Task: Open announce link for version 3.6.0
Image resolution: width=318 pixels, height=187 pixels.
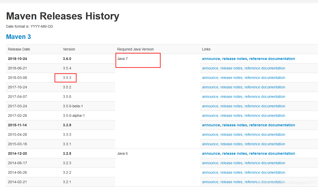Action: pyautogui.click(x=211, y=59)
